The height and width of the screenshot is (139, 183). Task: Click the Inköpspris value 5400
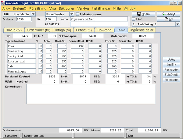(93, 36)
